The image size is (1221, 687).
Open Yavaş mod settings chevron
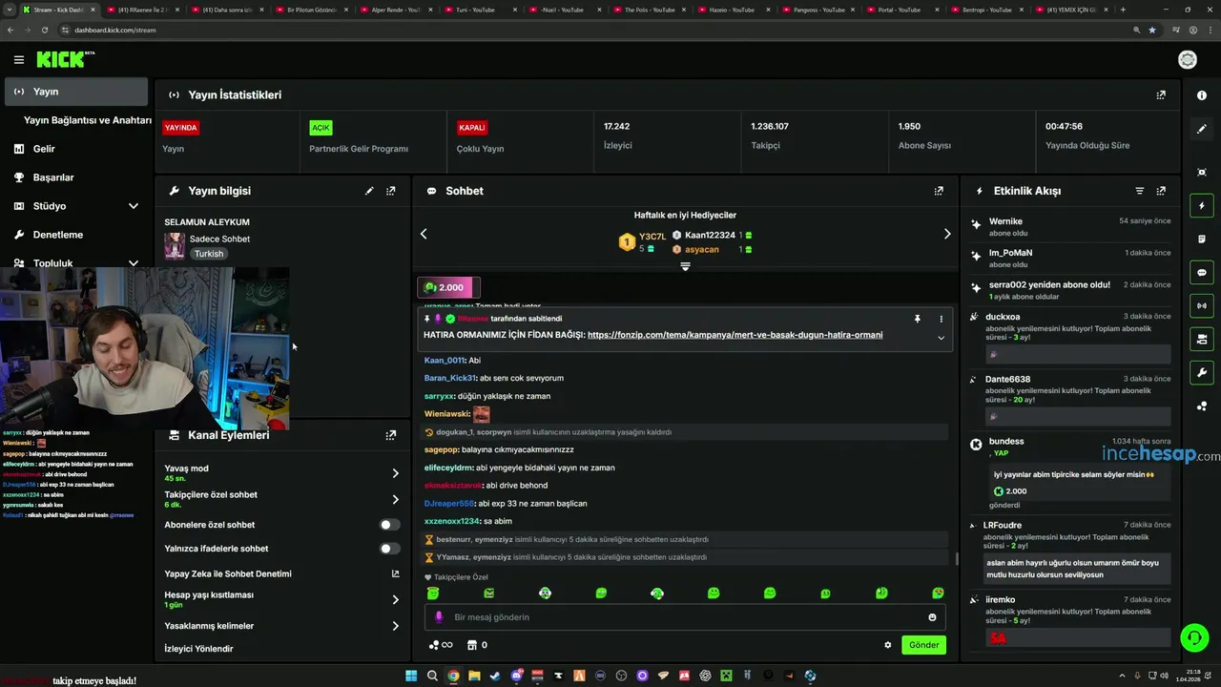396,473
